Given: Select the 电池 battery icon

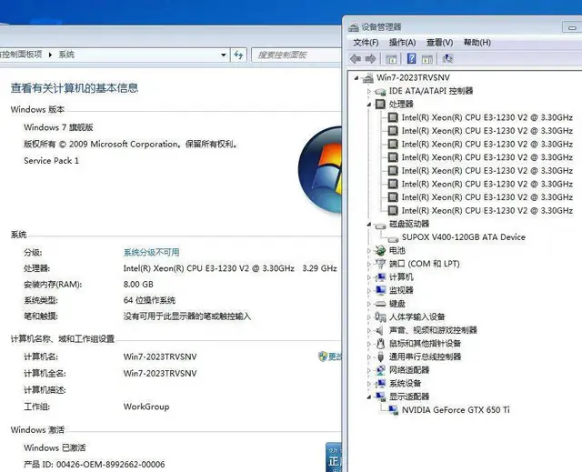Looking at the screenshot, I should click(380, 250).
